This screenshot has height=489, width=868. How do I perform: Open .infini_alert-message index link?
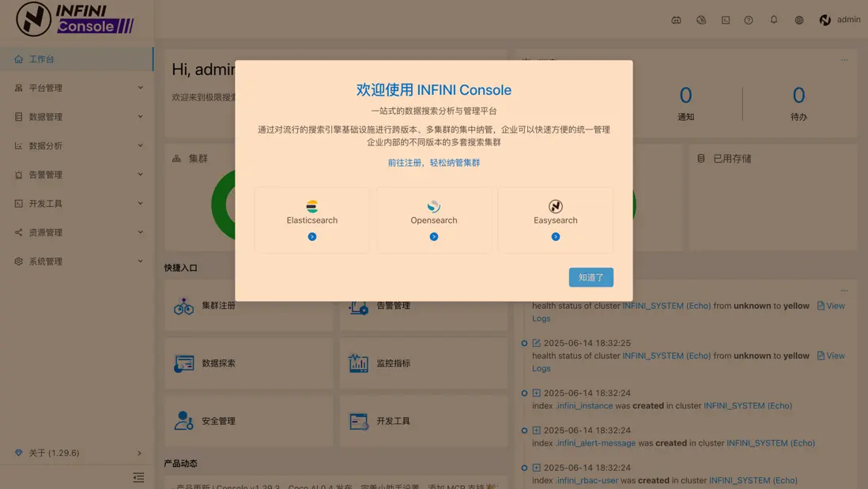[x=595, y=443]
